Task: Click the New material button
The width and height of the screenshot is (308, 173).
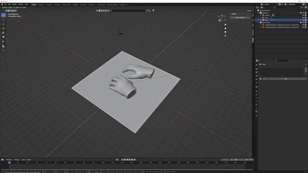Action: click(285, 79)
